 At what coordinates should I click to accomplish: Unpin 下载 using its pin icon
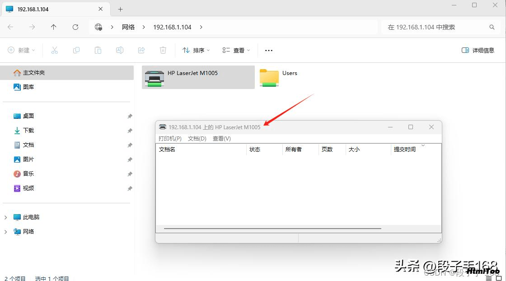(x=130, y=131)
